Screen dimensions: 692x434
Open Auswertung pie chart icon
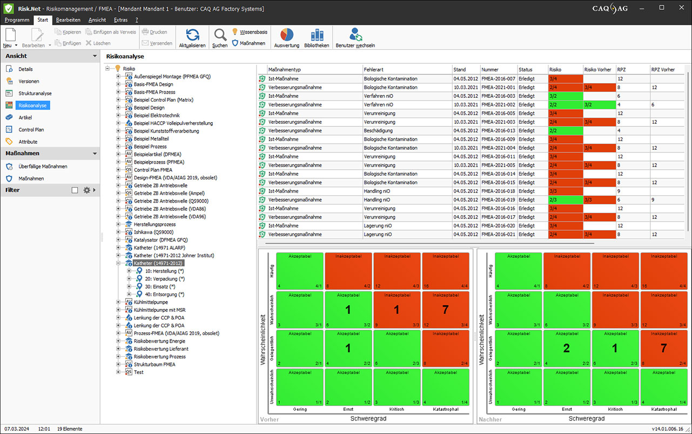click(x=286, y=36)
